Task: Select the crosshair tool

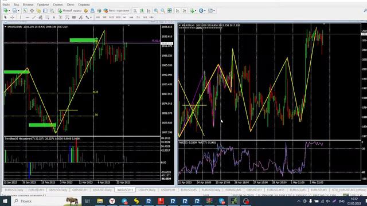Action: (12, 17)
